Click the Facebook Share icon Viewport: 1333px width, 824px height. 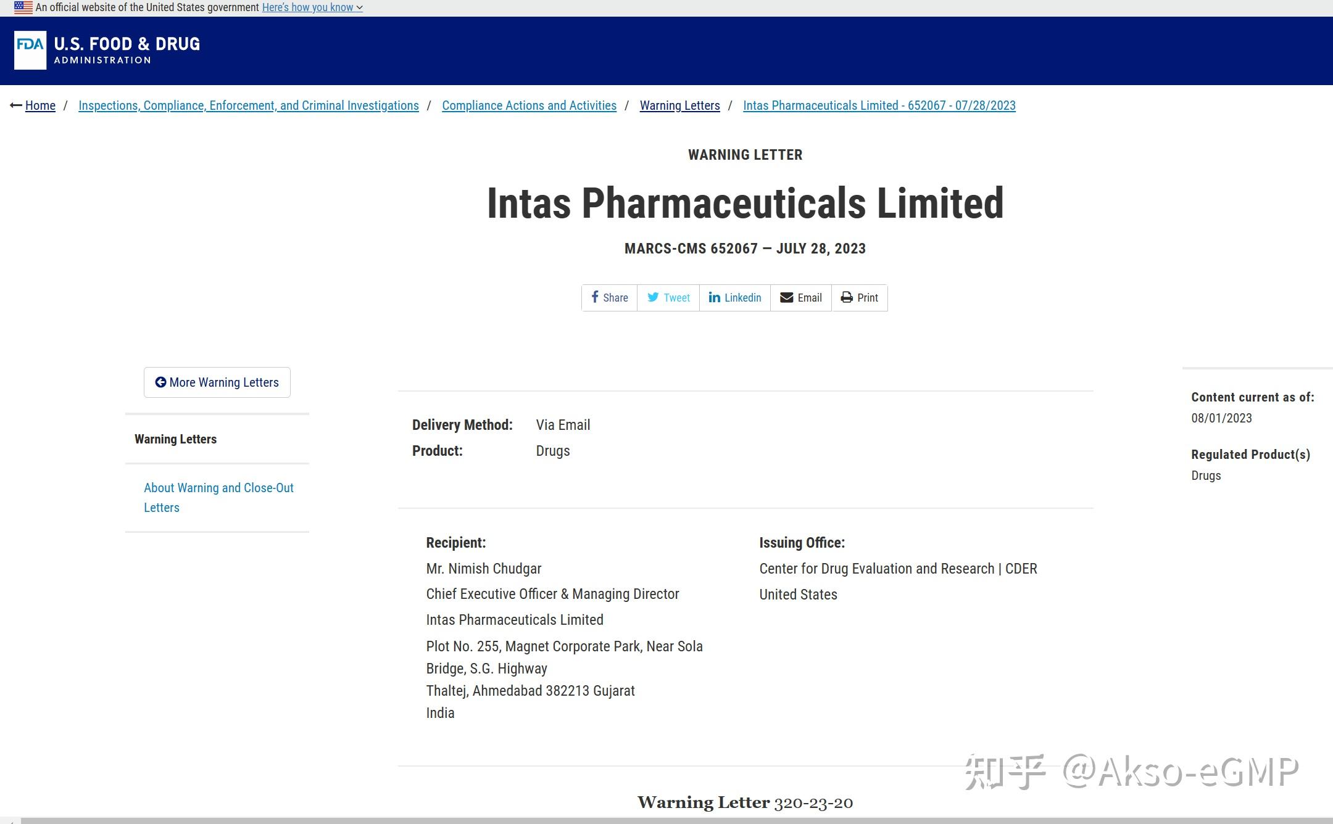(595, 297)
